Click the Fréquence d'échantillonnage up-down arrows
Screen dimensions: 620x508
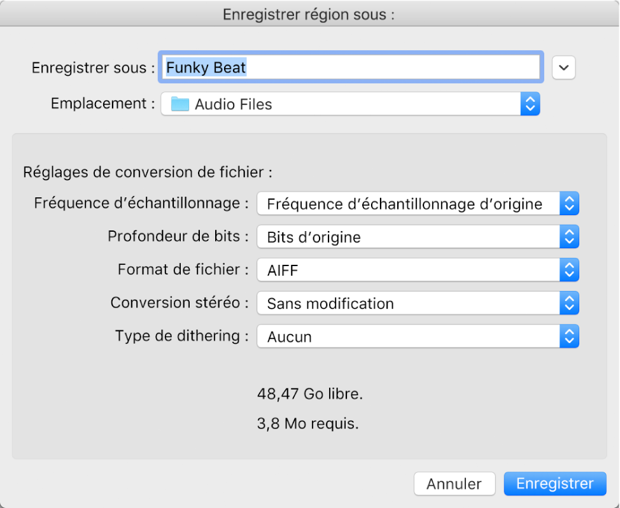[x=569, y=204]
